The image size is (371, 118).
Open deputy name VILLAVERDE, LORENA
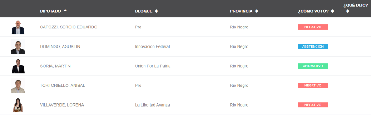(62, 105)
